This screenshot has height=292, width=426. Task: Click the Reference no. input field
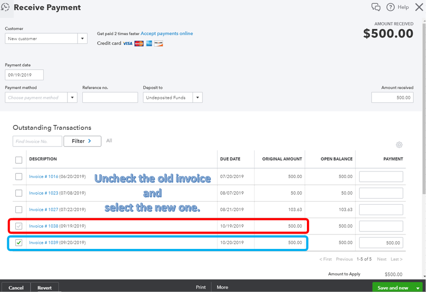110,97
